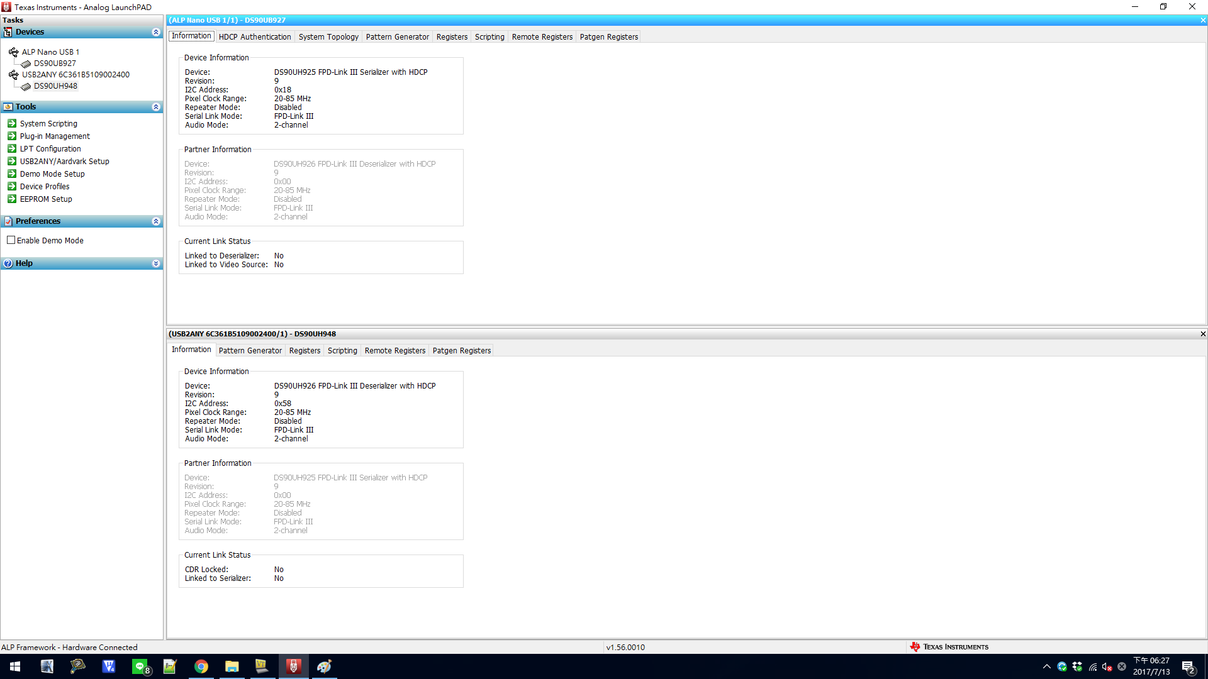This screenshot has width=1208, height=679.
Task: Open HDCP Authentication tab for DS90UB927
Action: tap(255, 36)
